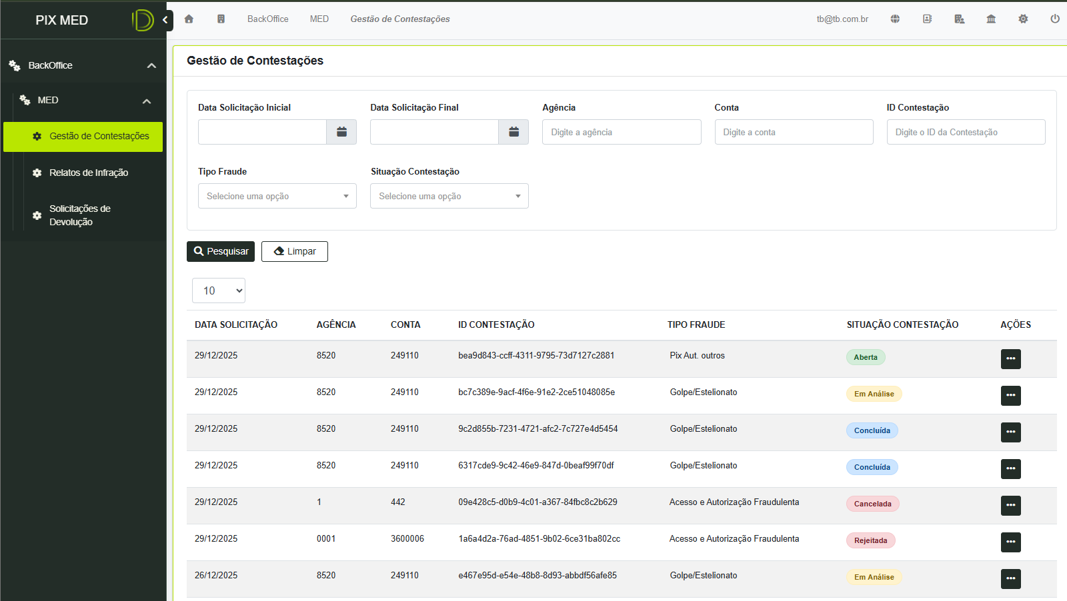The width and height of the screenshot is (1067, 601).
Task: Open the globe language icon
Action: 895,19
